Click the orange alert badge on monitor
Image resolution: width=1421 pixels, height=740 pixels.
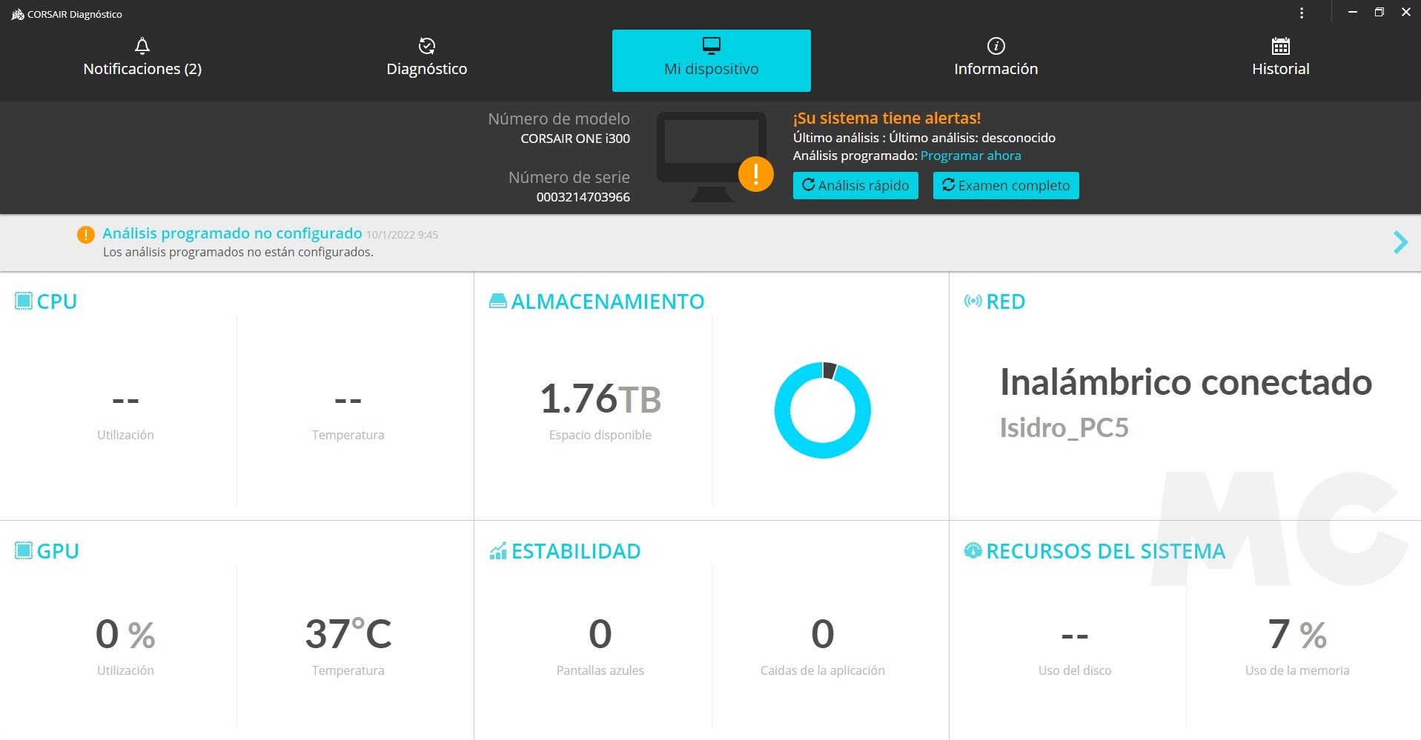point(755,174)
